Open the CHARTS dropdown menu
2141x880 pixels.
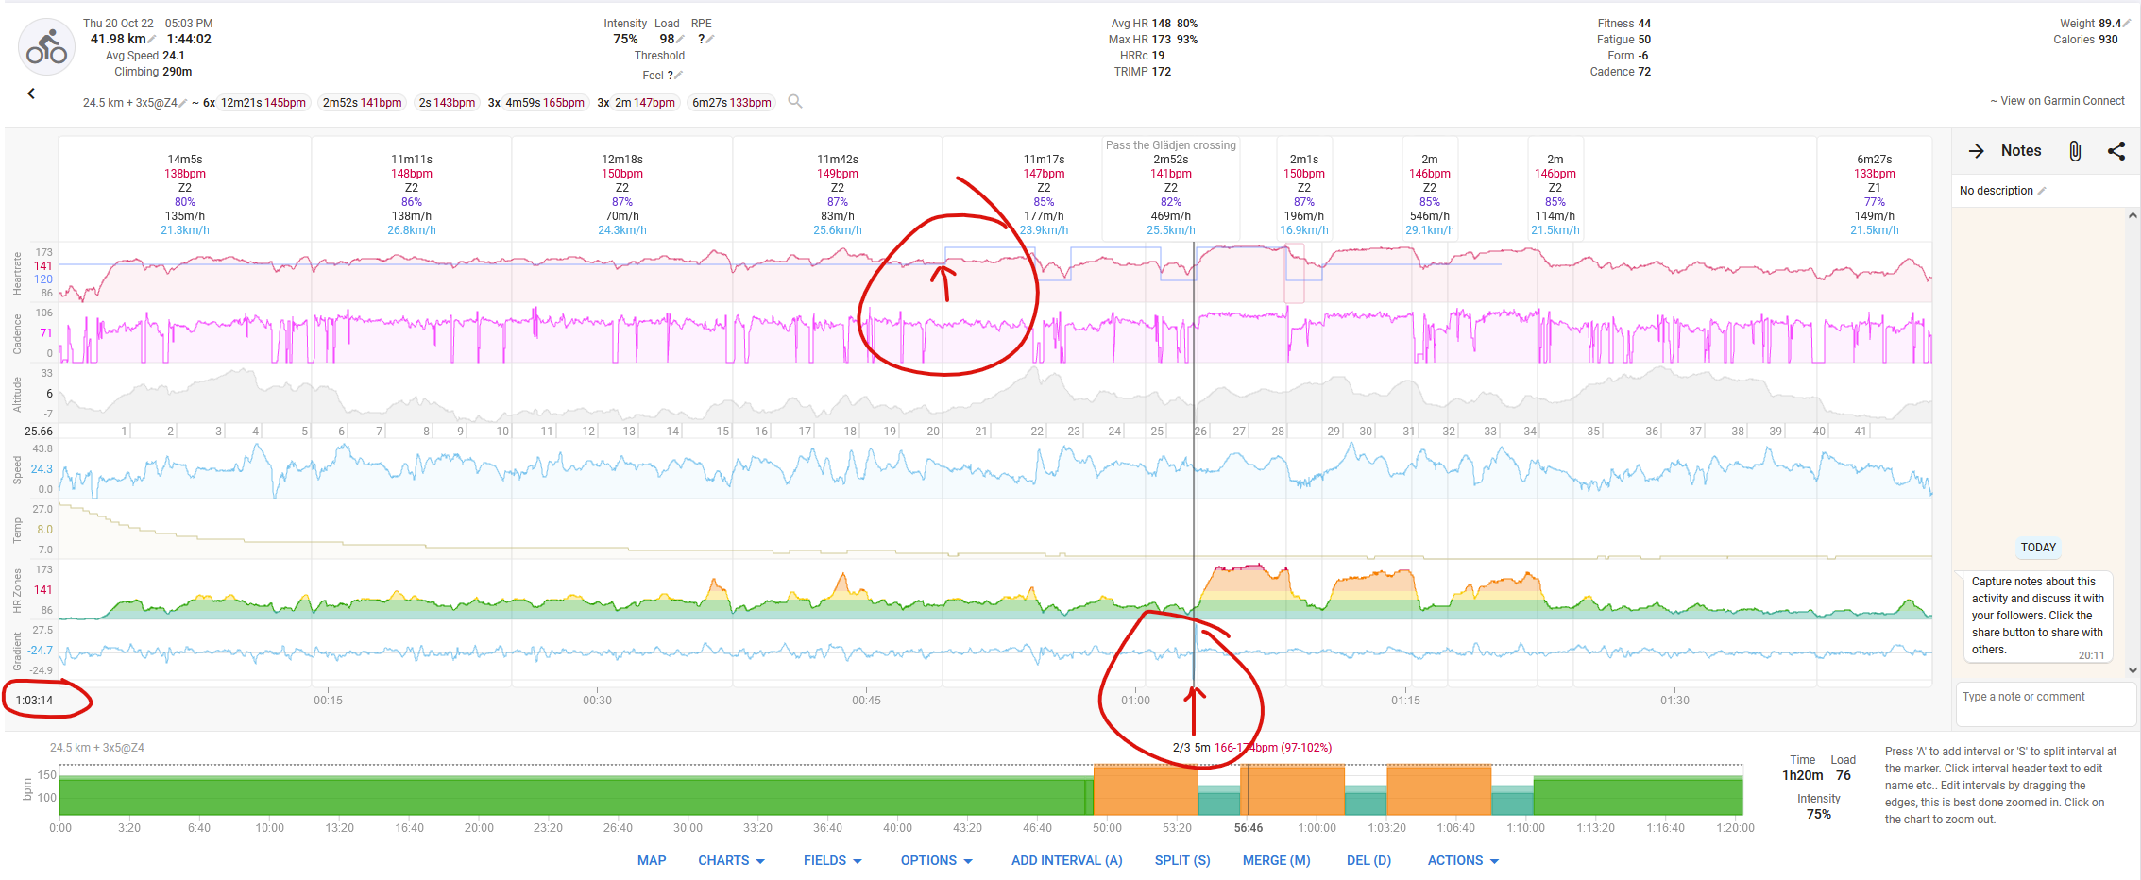(x=731, y=860)
